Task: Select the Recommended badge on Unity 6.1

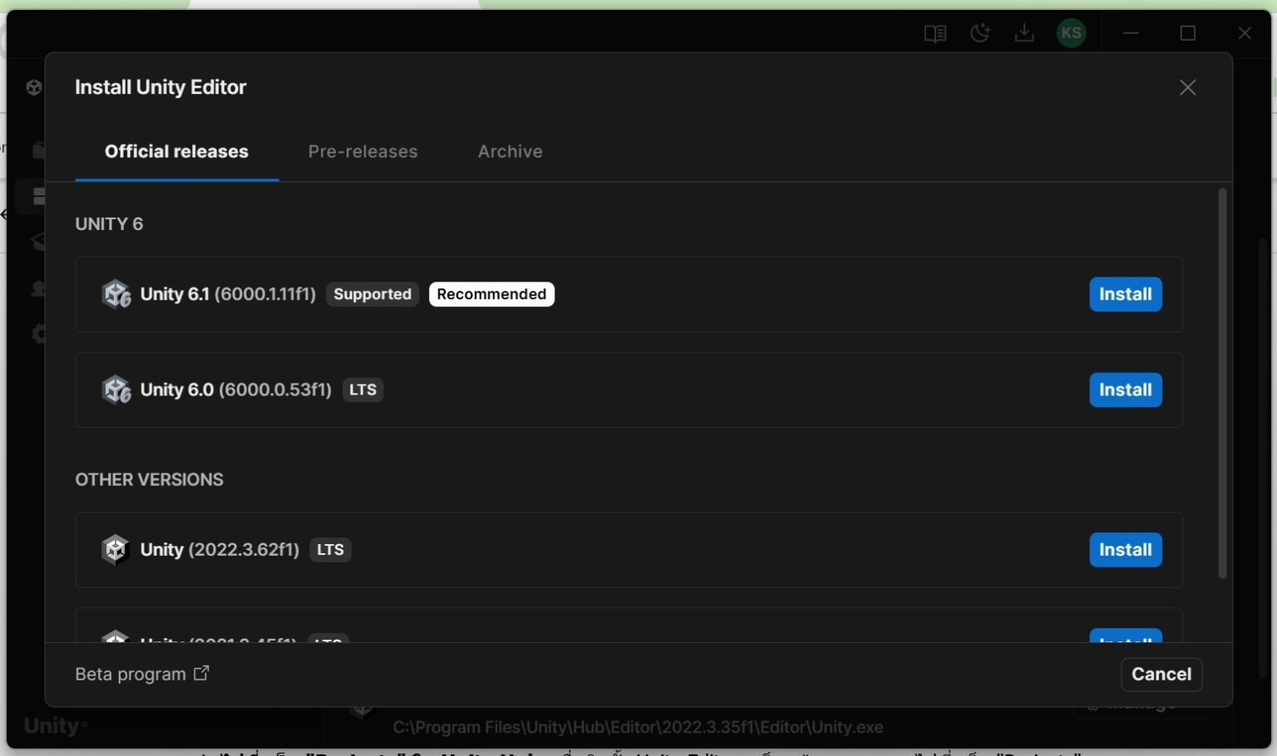Action: click(491, 294)
